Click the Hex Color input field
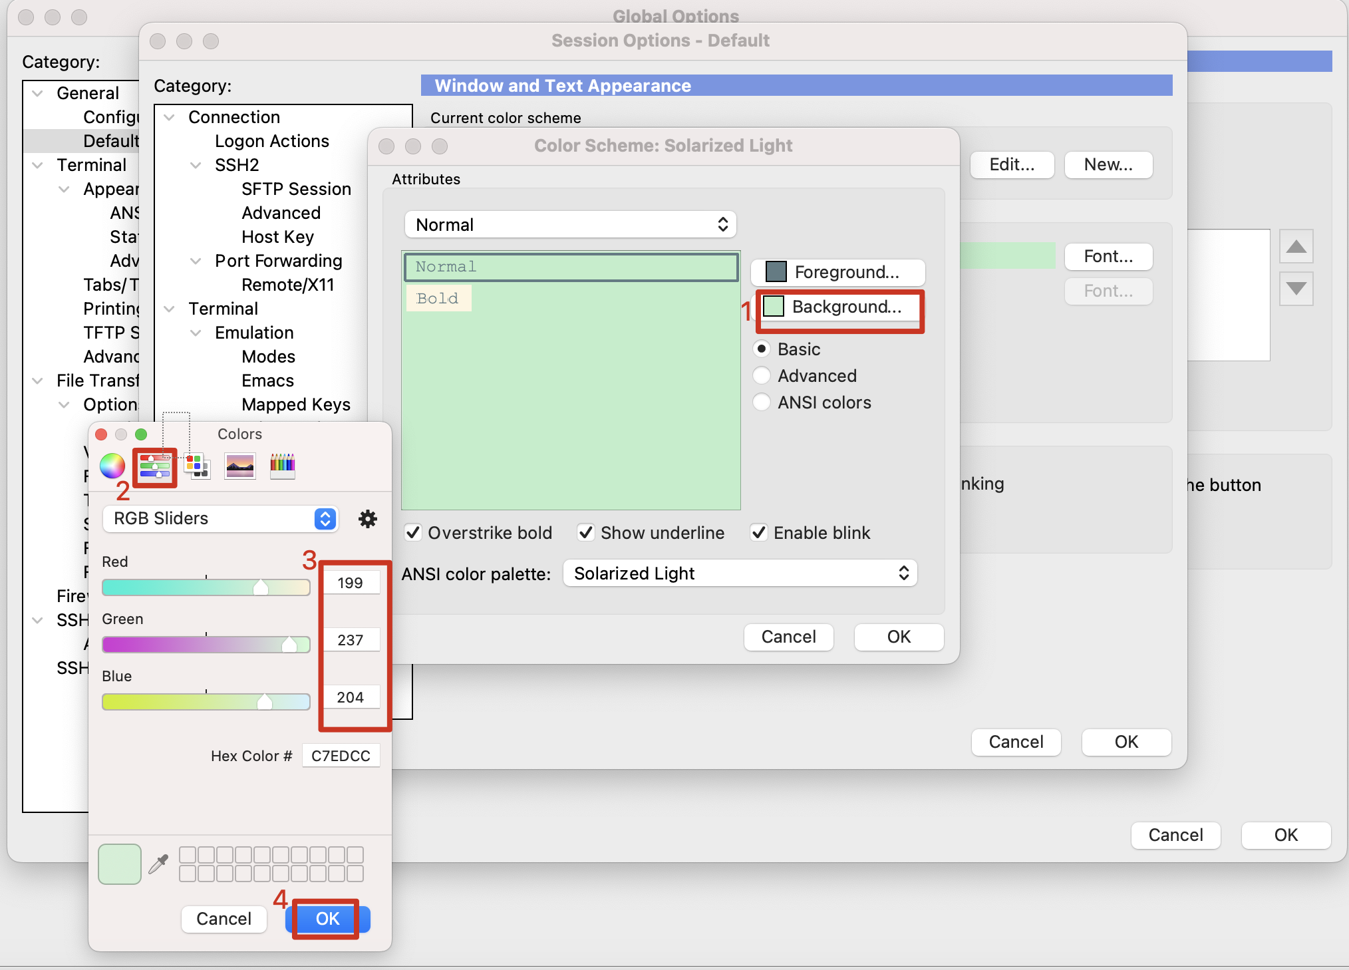 [x=341, y=756]
